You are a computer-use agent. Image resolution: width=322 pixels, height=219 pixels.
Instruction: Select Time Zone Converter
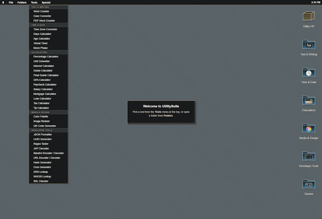[48, 29]
